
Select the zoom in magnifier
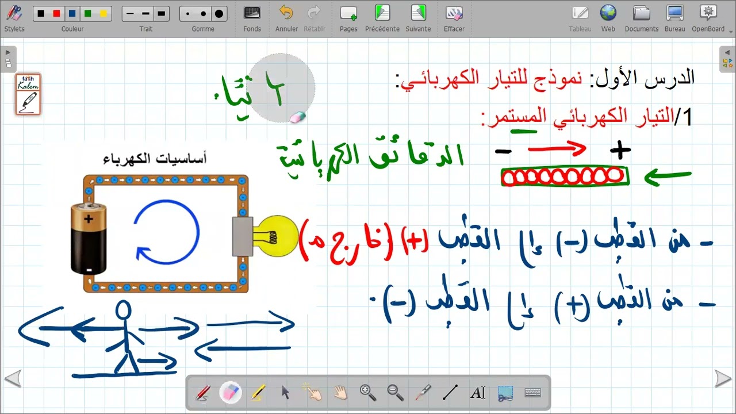pyautogui.click(x=368, y=393)
